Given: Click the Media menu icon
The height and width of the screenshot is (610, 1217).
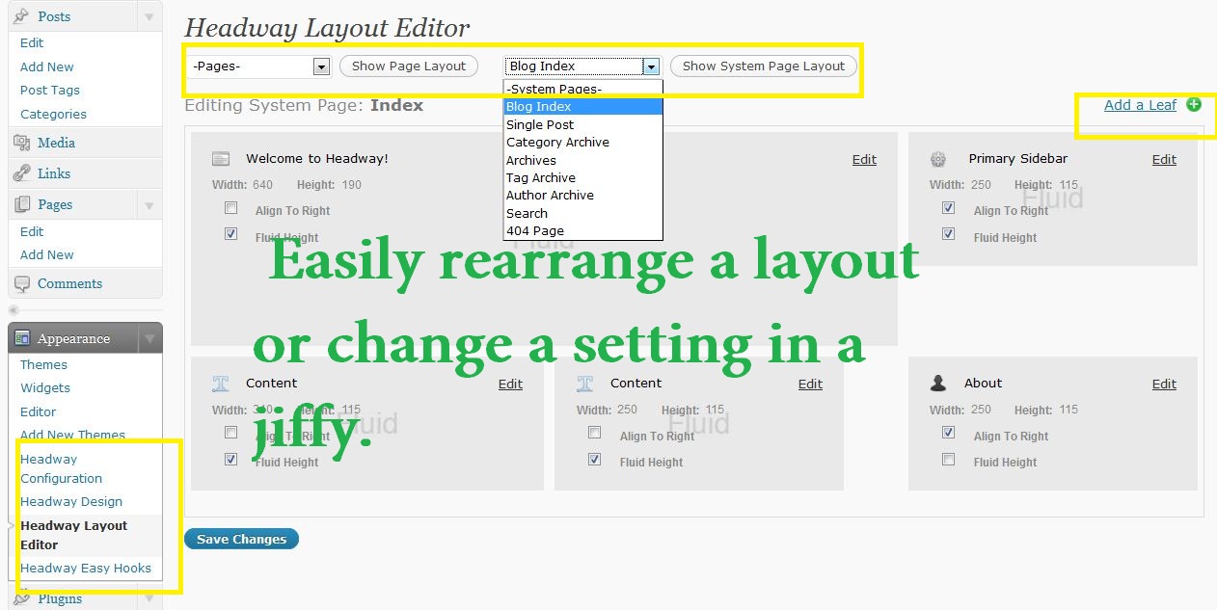Looking at the screenshot, I should click(21, 143).
